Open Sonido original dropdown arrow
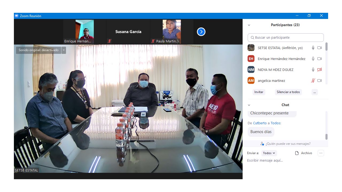The width and height of the screenshot is (342, 192). (x=64, y=50)
